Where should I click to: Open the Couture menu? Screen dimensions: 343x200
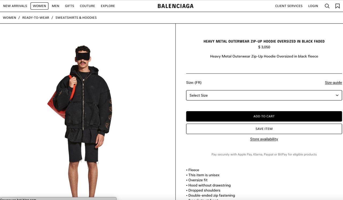(x=87, y=6)
